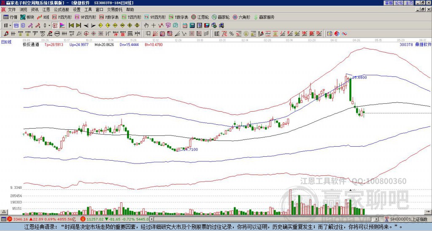Click the up triangle panel button
The image size is (432, 231).
pos(4,212)
